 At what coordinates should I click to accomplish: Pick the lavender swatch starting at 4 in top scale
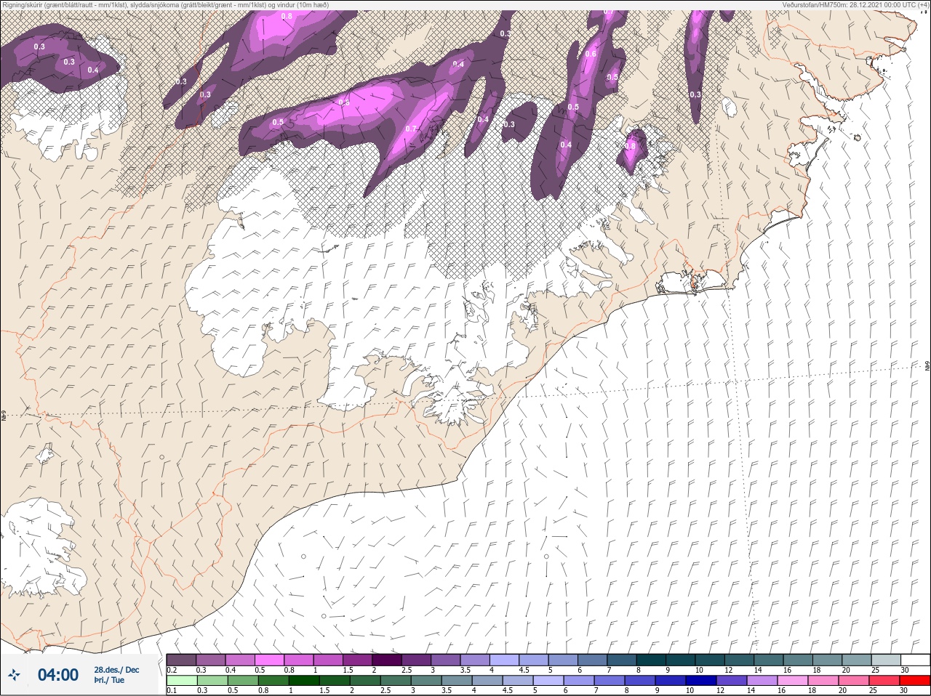(506, 660)
